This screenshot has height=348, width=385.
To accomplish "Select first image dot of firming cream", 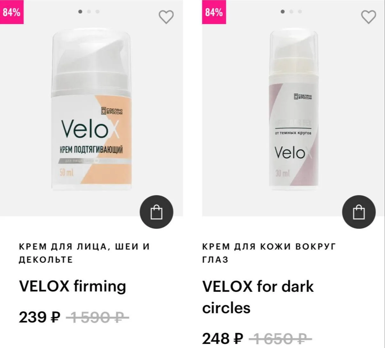I will (80, 12).
